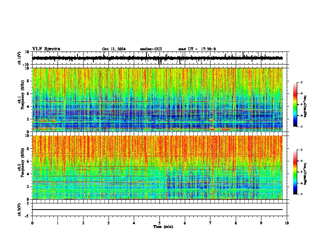Screen dimensions: 323x250
Task: Click the "Time (min)" axis label
Action: 163,227
